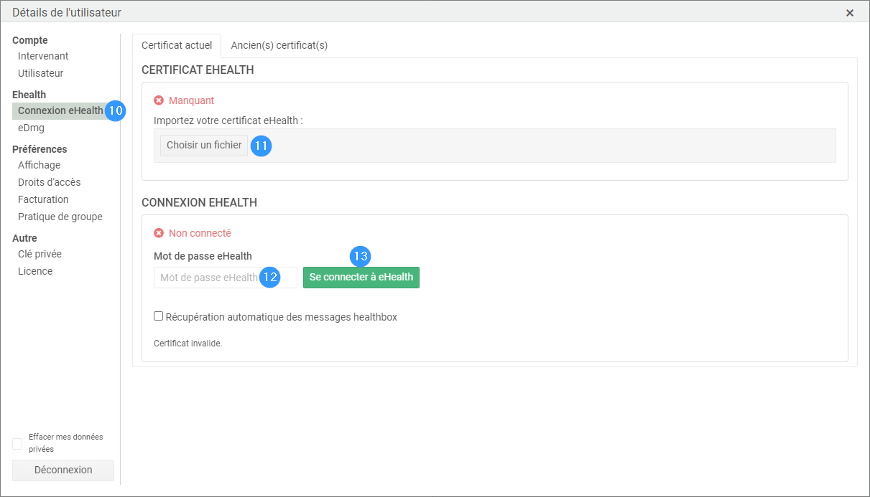870x497 pixels.
Task: Click the red Non connecté status icon
Action: 159,233
